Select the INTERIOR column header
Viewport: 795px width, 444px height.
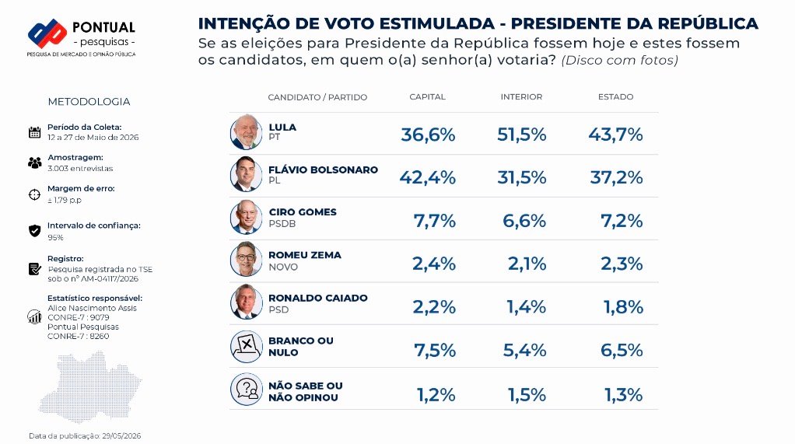(x=521, y=96)
